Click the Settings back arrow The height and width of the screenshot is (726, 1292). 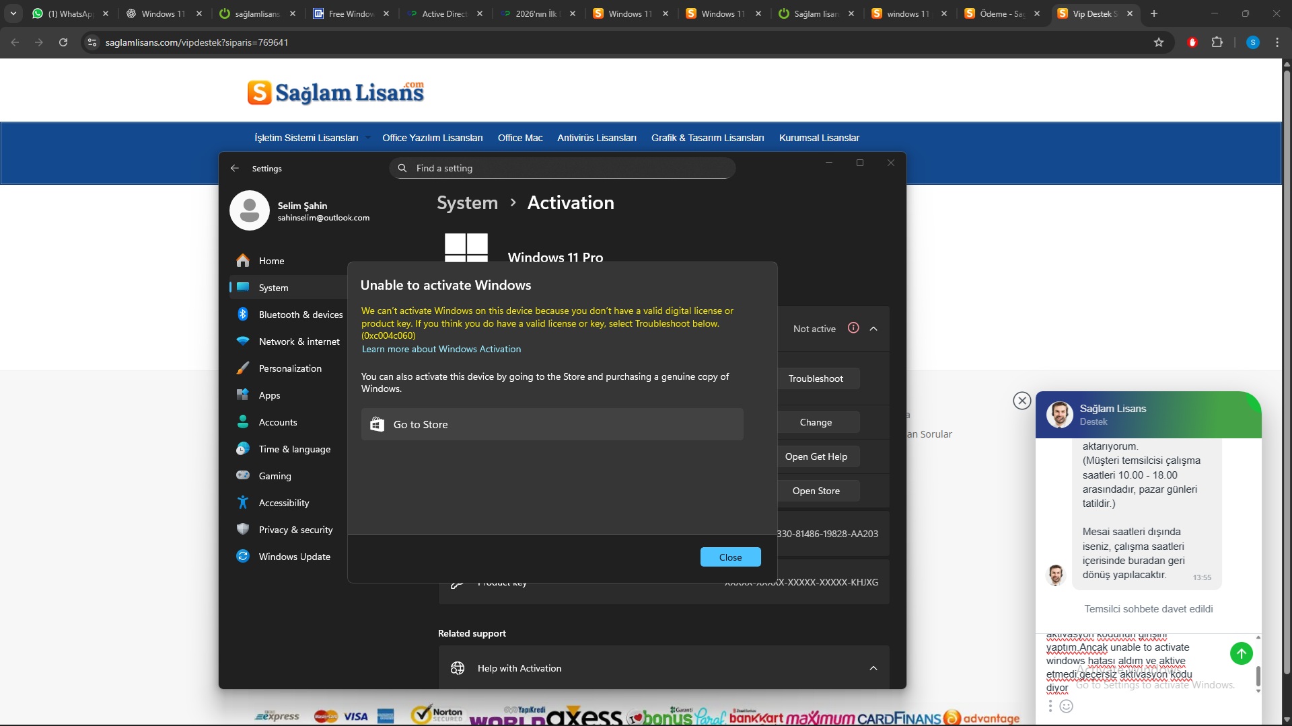pyautogui.click(x=234, y=168)
